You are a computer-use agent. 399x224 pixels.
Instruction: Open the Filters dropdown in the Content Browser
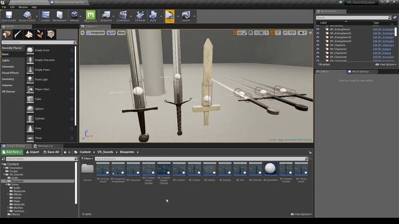pyautogui.click(x=87, y=159)
